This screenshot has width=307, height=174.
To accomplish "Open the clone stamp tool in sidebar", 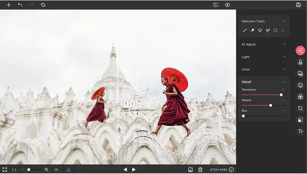I will coord(300,62).
